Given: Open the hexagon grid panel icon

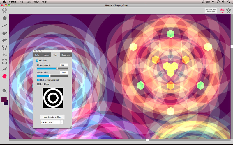Looking at the screenshot, I should 229,11.
